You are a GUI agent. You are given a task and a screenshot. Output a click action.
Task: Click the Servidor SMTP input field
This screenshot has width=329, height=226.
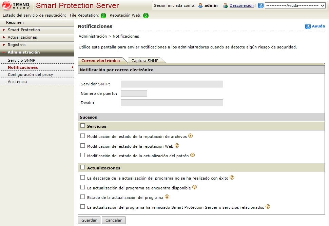172,84
